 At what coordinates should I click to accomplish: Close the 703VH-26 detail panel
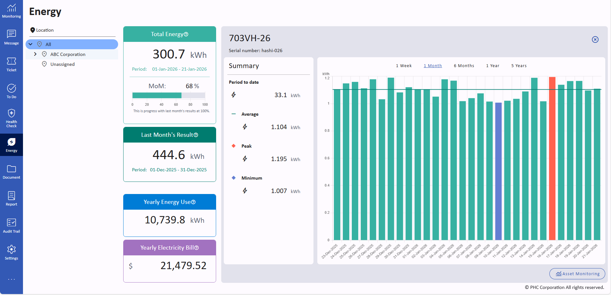[x=595, y=39]
